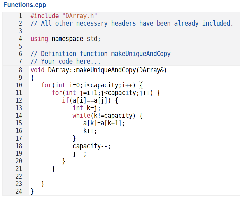This screenshot has height=201, width=240.
Task: Click line number 7 in the gutter
Action: click(x=20, y=61)
